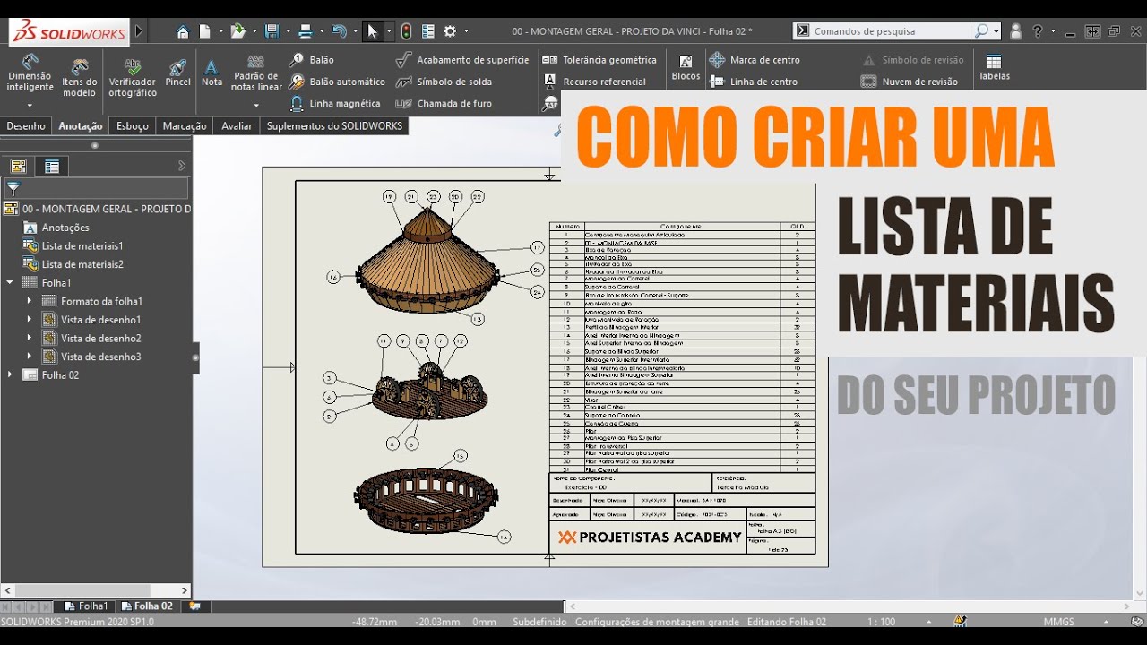Click the Padrão de notas linear tool
This screenshot has height=645, width=1147.
pyautogui.click(x=256, y=73)
